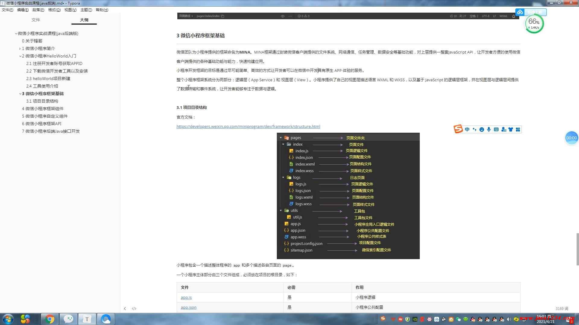Open Sogou account login icon
Viewport: 579px width, 325px height.
coord(504,129)
